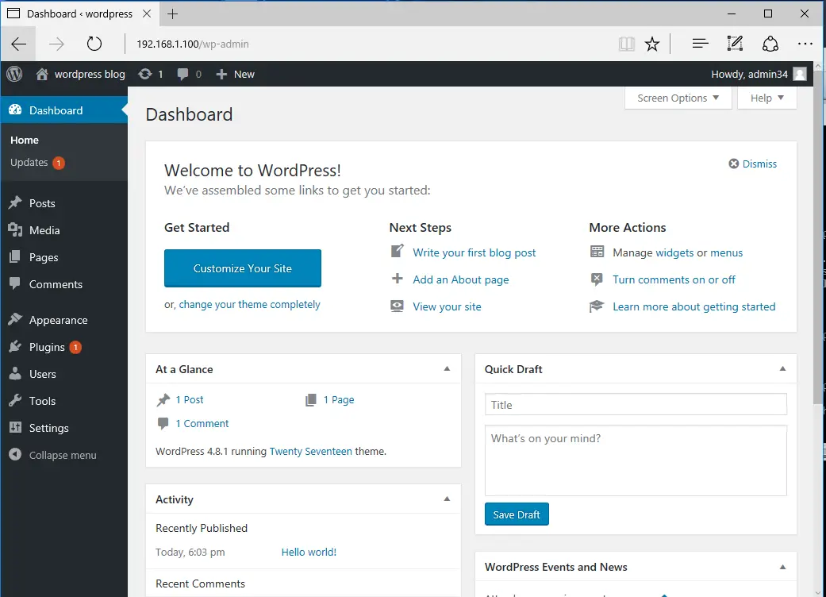
Task: Click the plus New icon in admin bar
Action: pos(222,75)
